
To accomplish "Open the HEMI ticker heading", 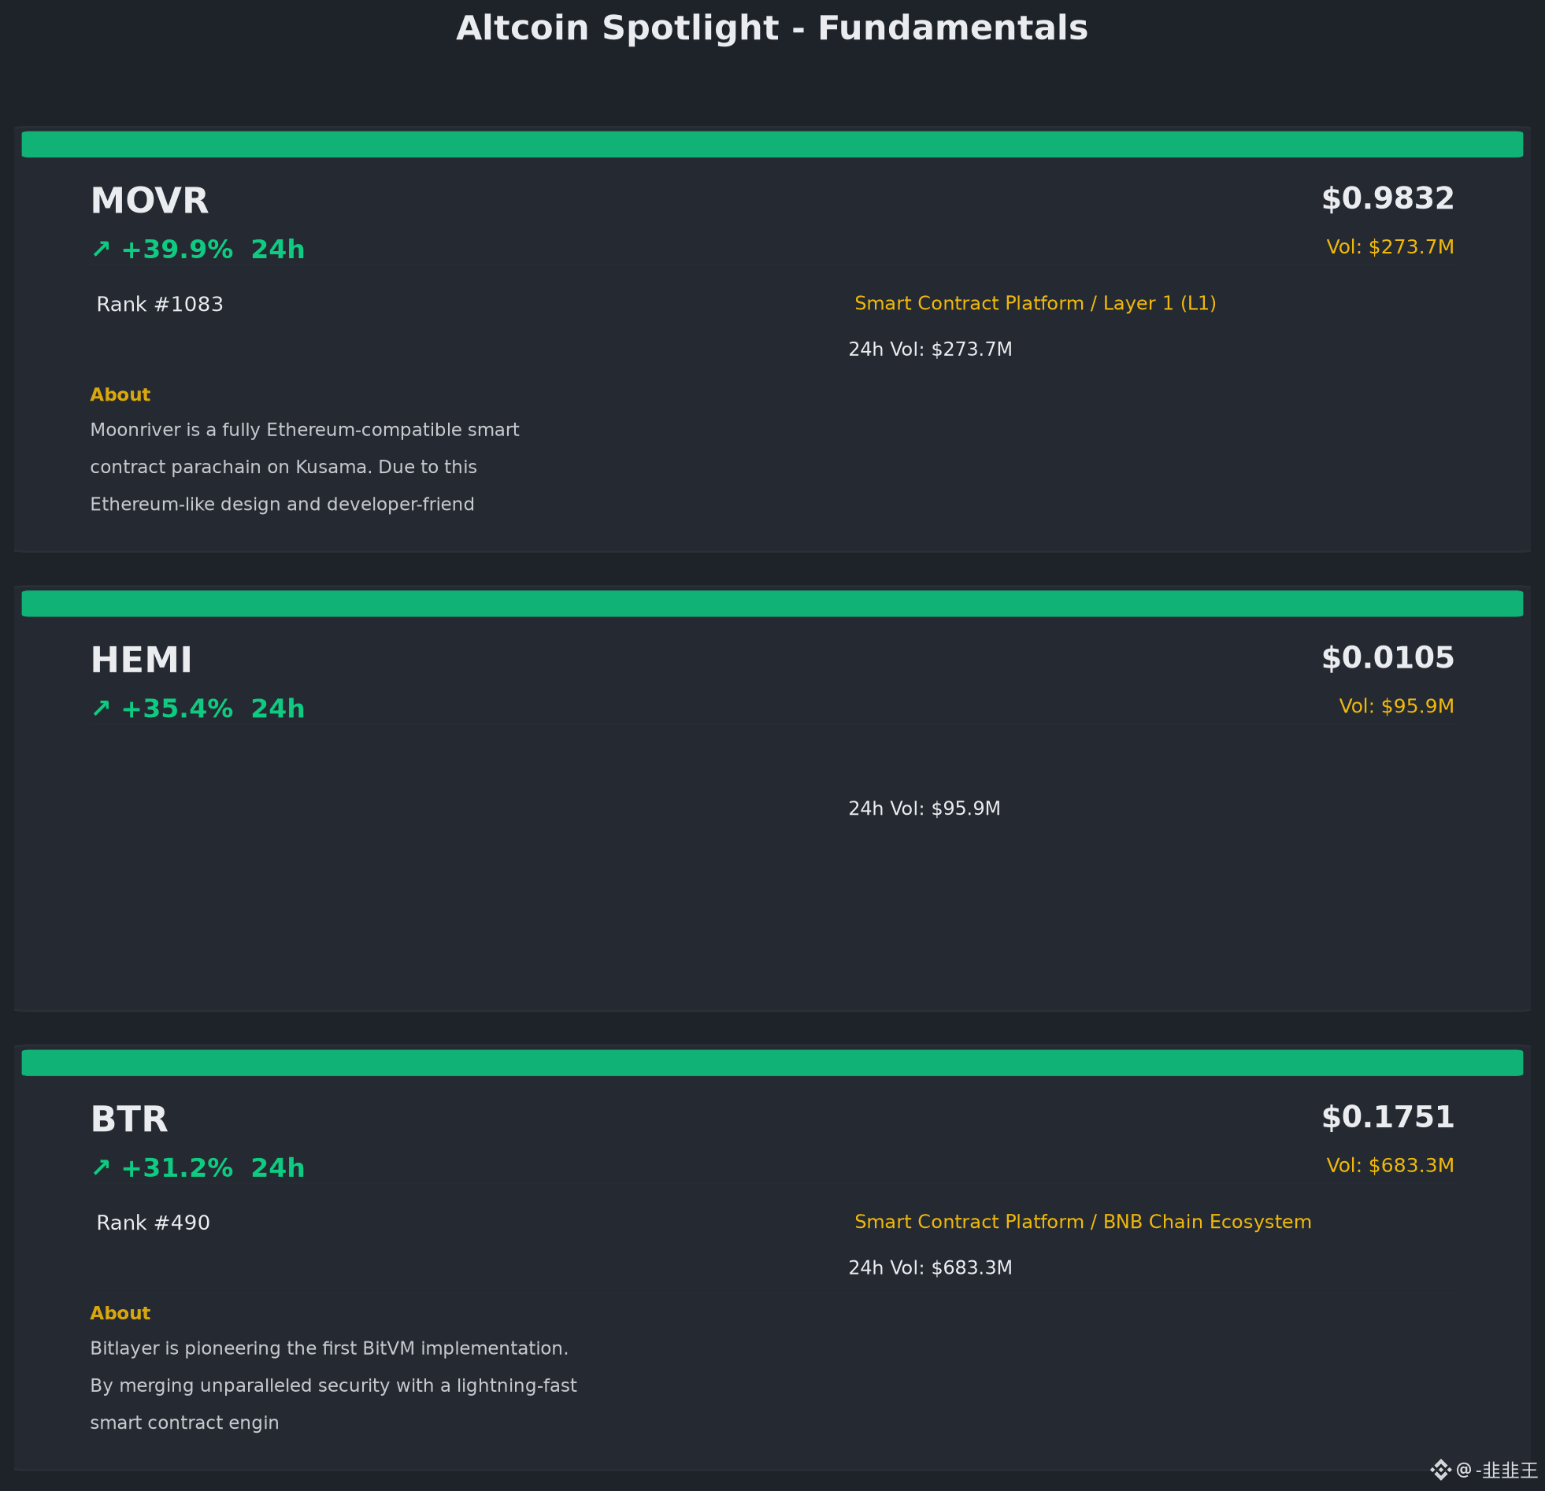I will pos(141,660).
